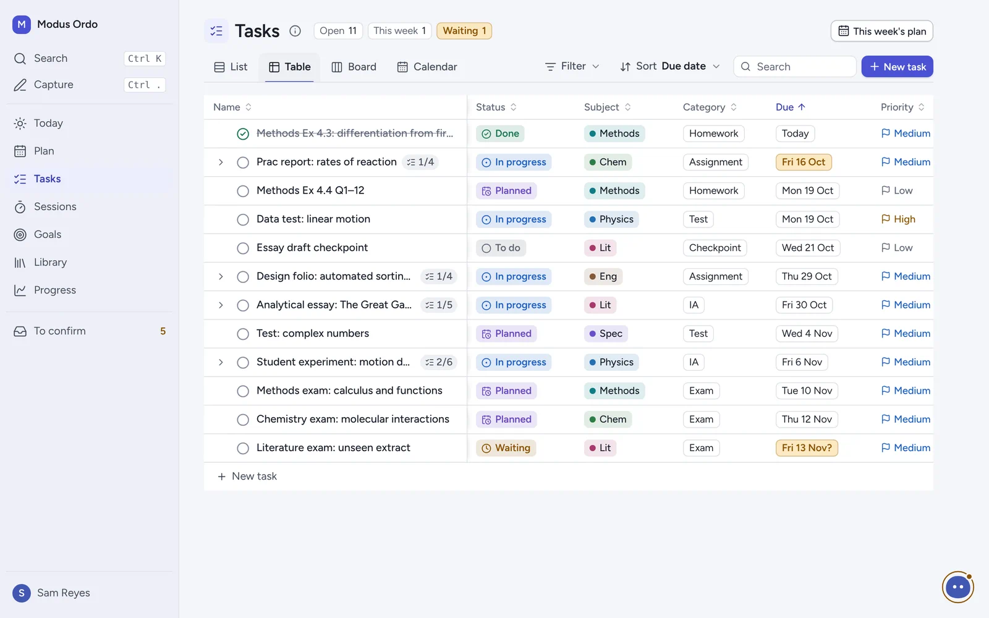Image resolution: width=989 pixels, height=618 pixels.
Task: Open the Progress chart page
Action: pos(90,290)
